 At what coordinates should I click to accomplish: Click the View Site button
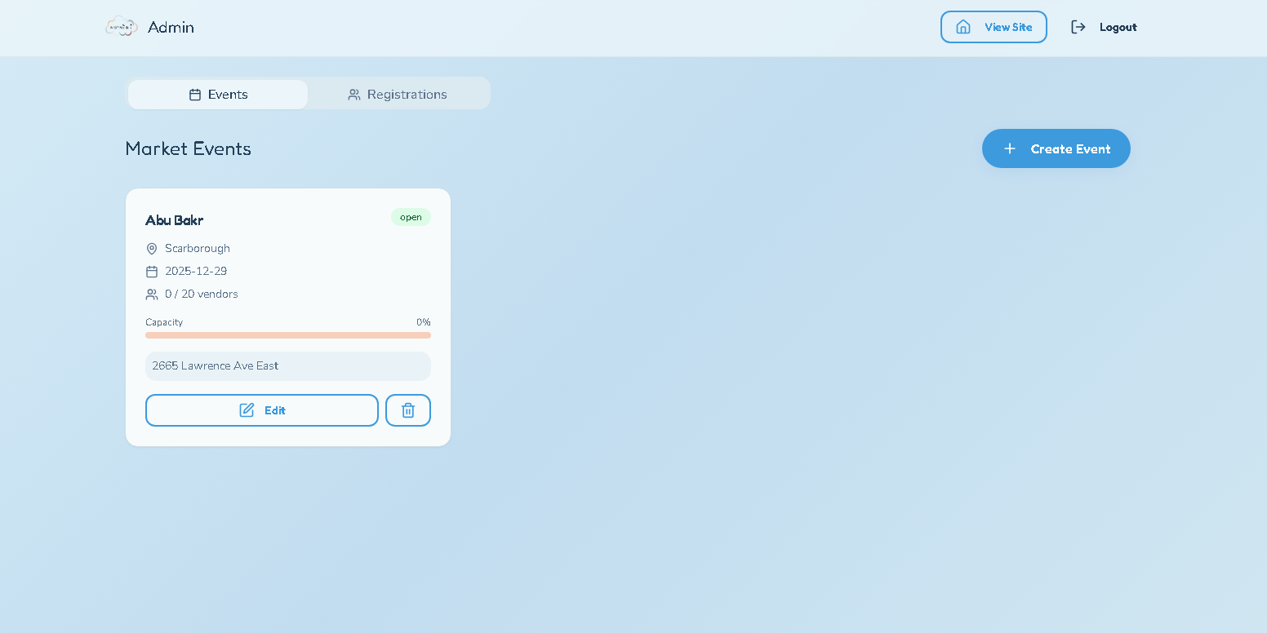(994, 26)
